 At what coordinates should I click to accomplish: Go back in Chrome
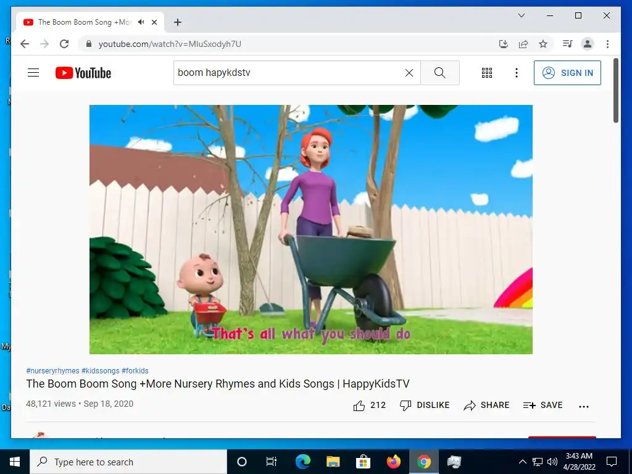click(25, 44)
